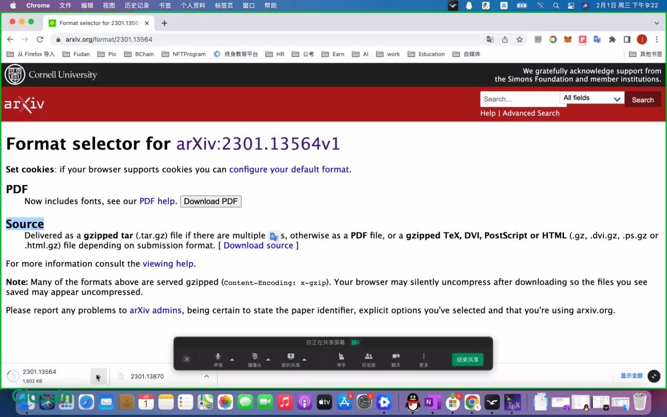667x417 pixels.
Task: Click the Cornell University seal logo
Action: [x=15, y=75]
